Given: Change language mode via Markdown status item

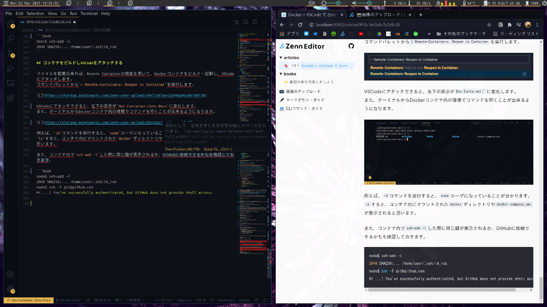Looking at the screenshot, I should (x=226, y=300).
